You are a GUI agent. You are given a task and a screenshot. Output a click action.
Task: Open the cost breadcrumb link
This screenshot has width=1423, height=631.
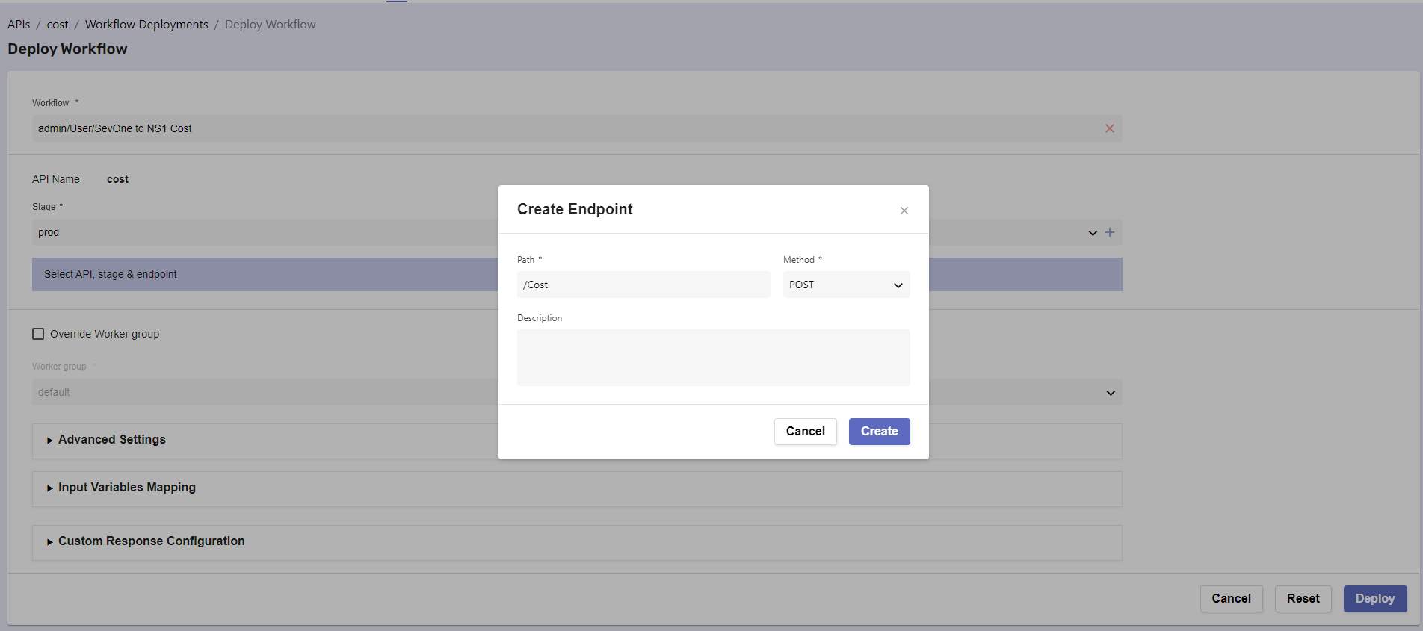[x=58, y=25]
